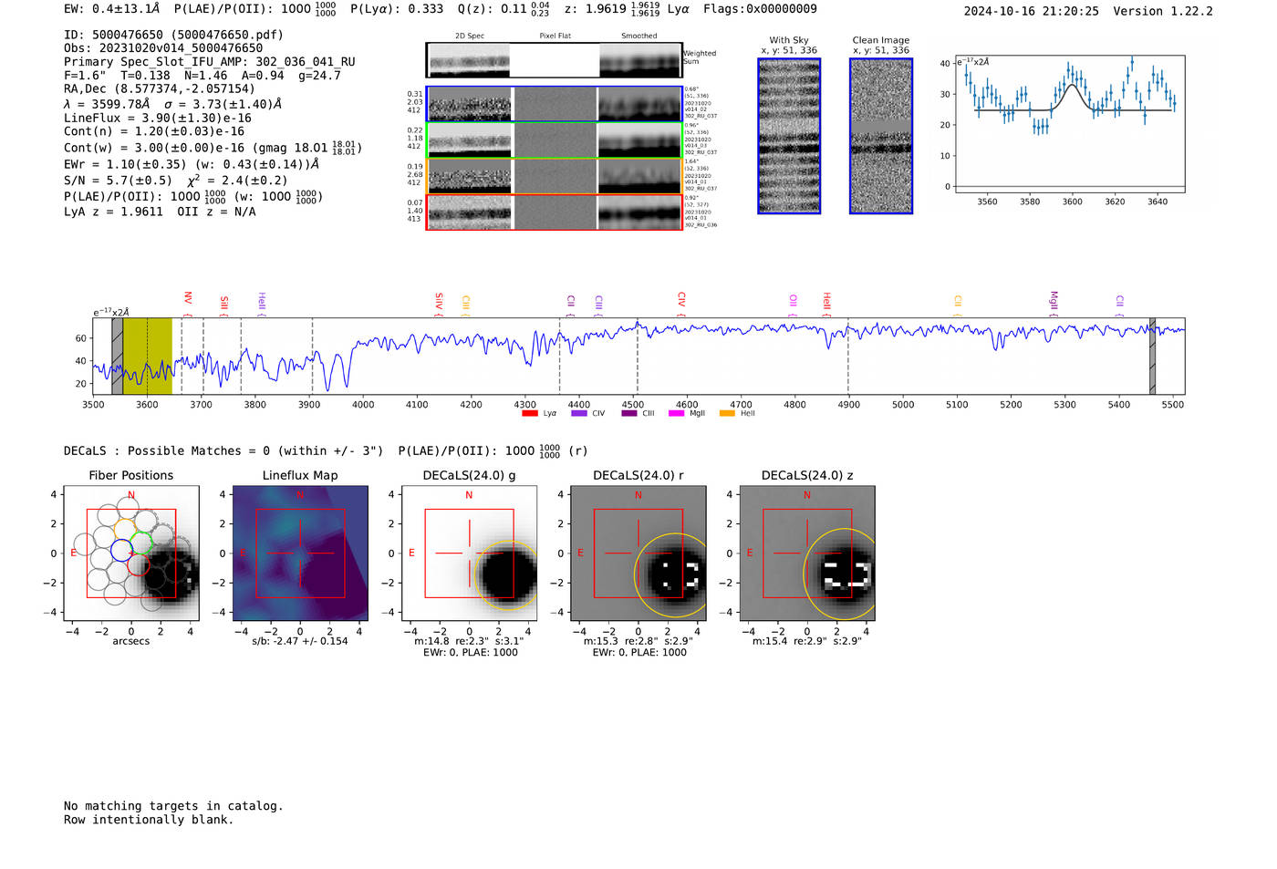Click the emission line Gaussian fit plot
The height and width of the screenshot is (869, 1277).
click(x=1069, y=124)
